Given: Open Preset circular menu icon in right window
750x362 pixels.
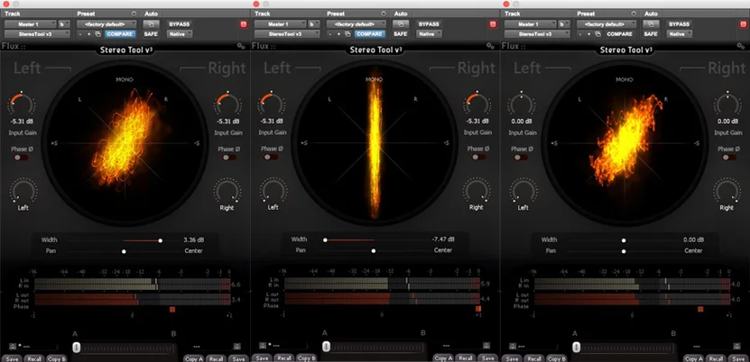Looking at the screenshot, I should pyautogui.click(x=634, y=14).
